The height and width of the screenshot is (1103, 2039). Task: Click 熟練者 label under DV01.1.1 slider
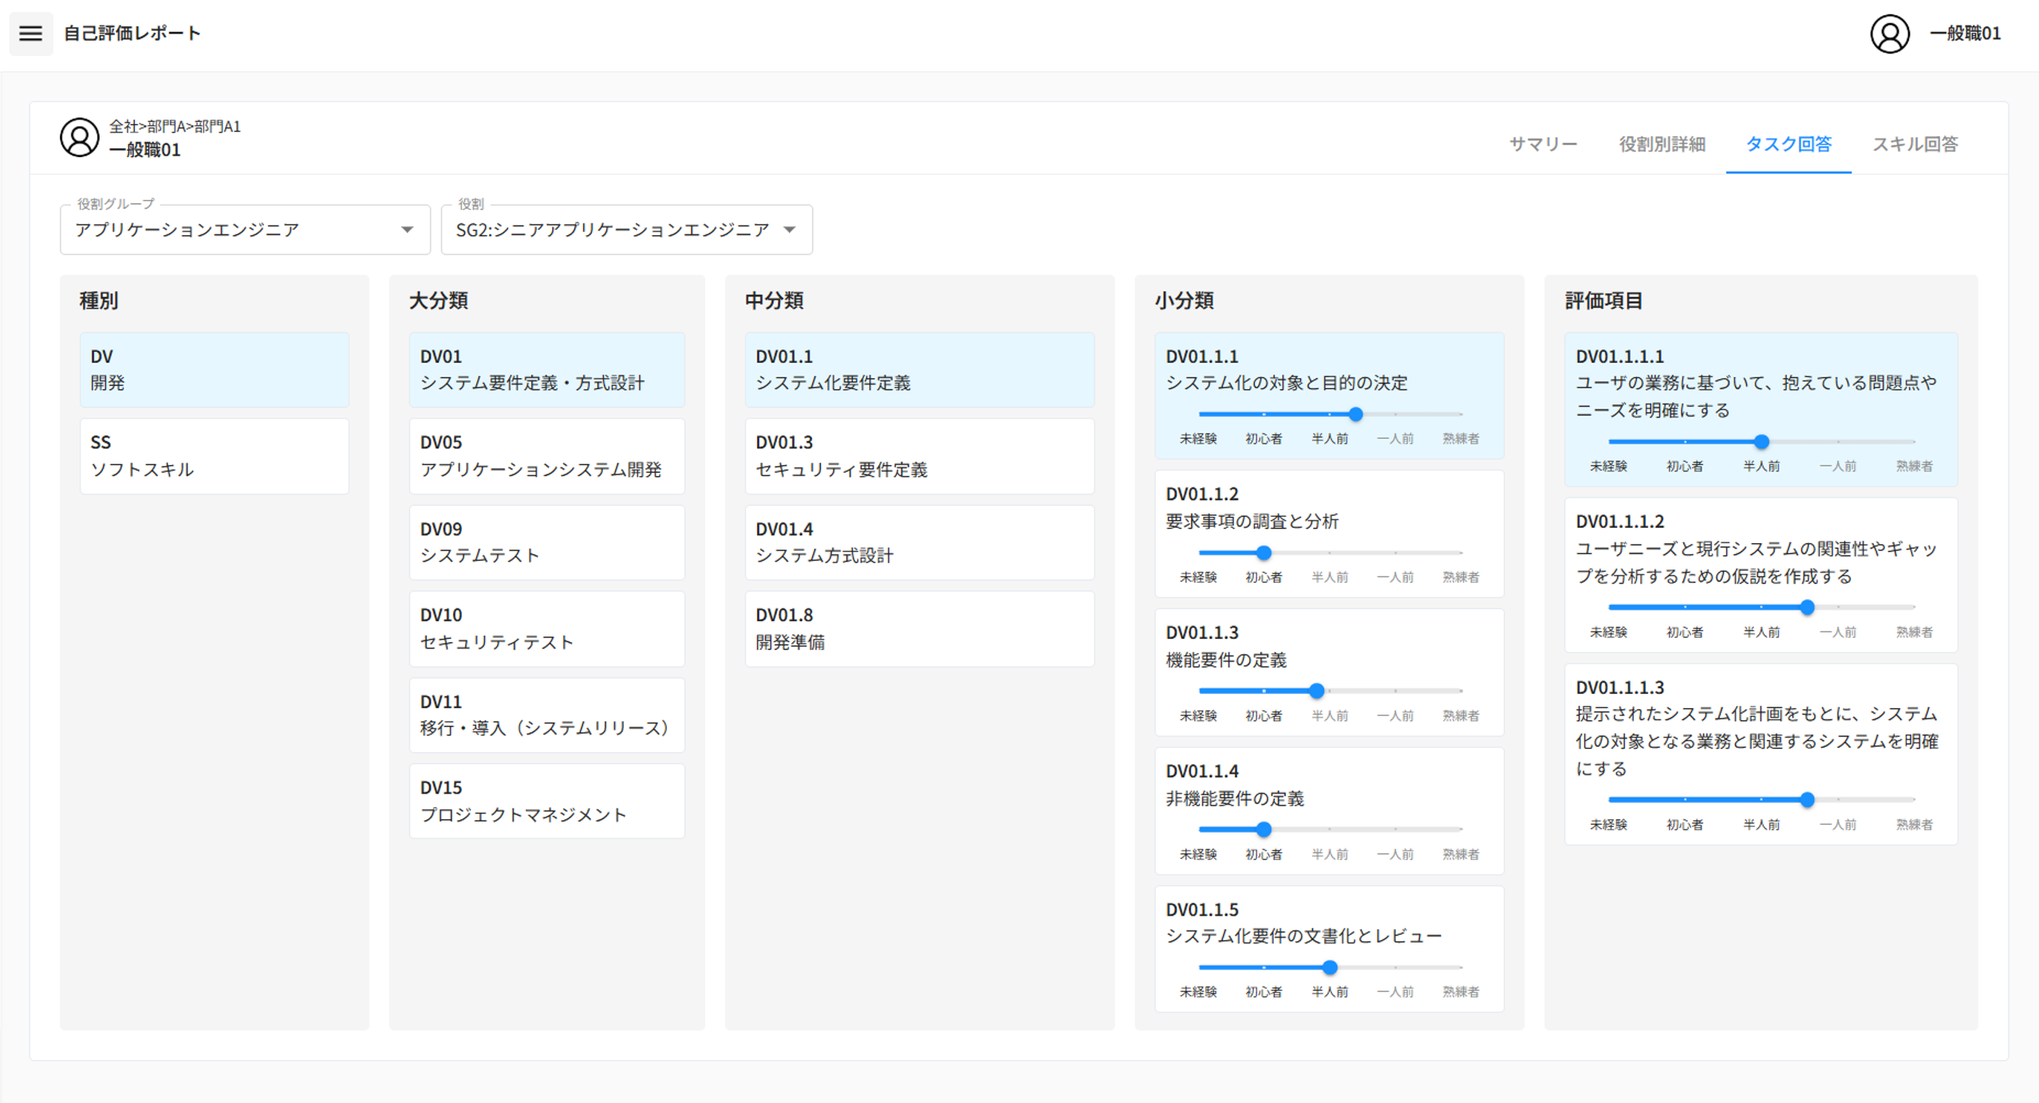point(1461,439)
